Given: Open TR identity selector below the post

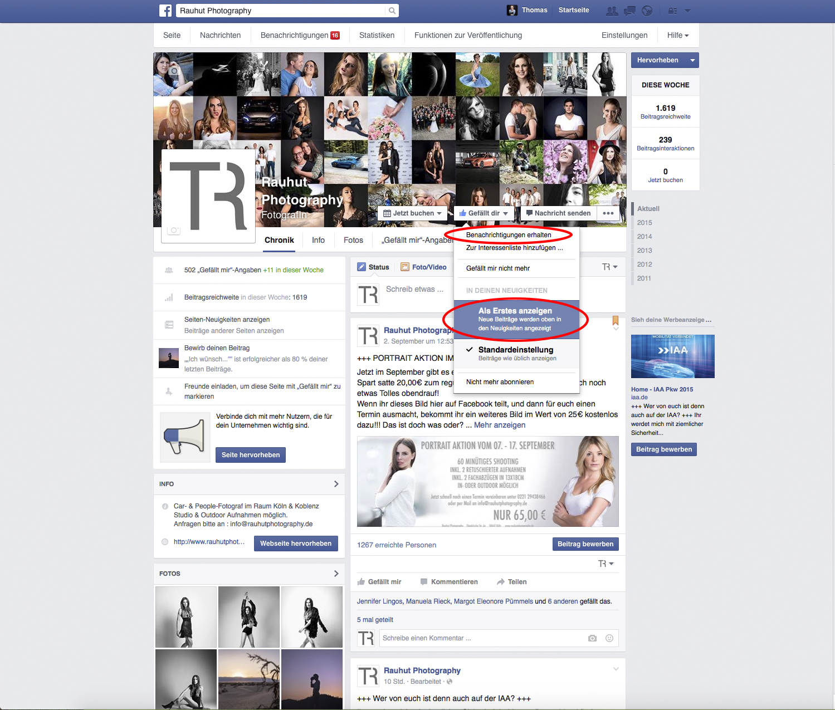Looking at the screenshot, I should [606, 564].
